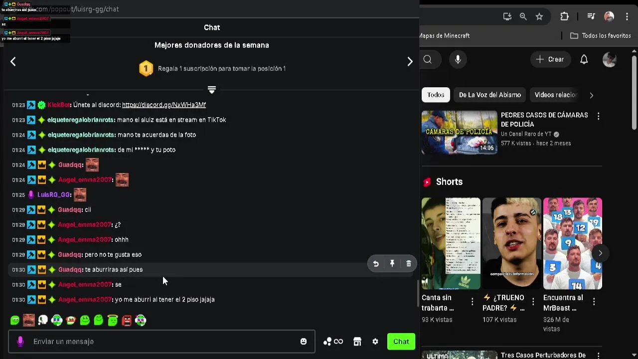Open channel 'Un Canal Raro de YT'
Screen dimensions: 638x359
526,134
